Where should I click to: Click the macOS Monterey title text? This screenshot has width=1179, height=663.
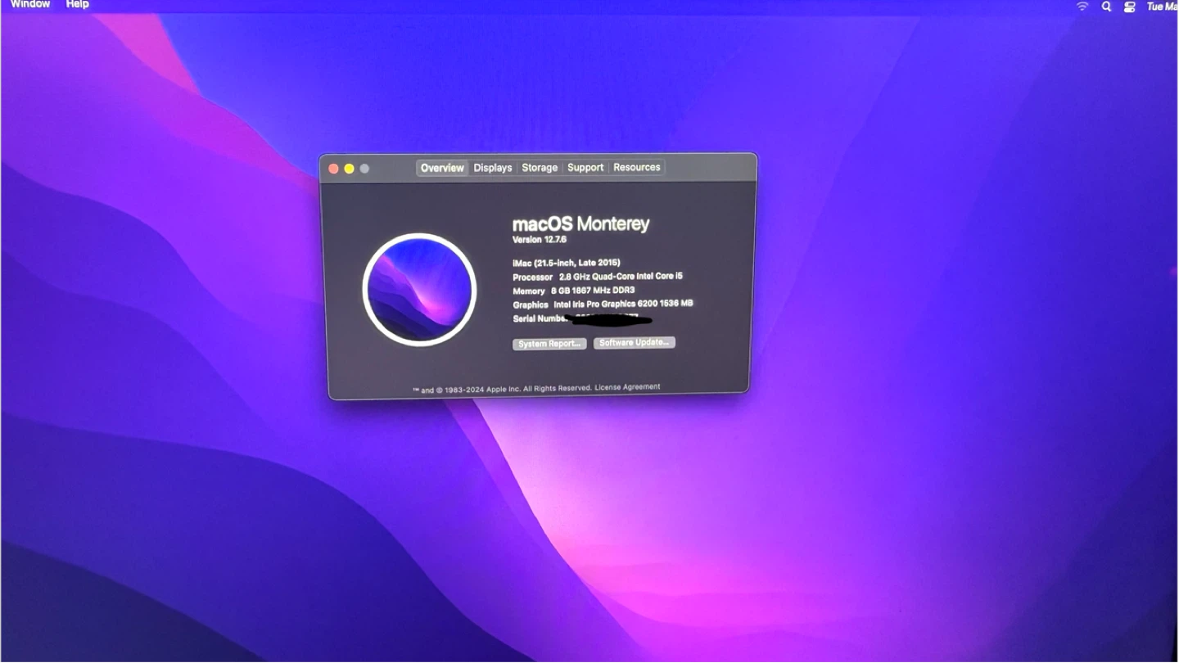[580, 223]
